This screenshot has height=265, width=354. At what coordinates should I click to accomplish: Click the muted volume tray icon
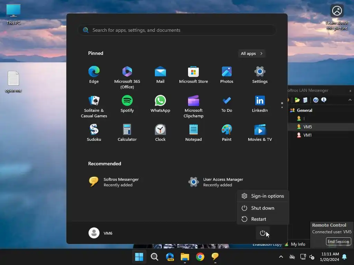(x=312, y=257)
